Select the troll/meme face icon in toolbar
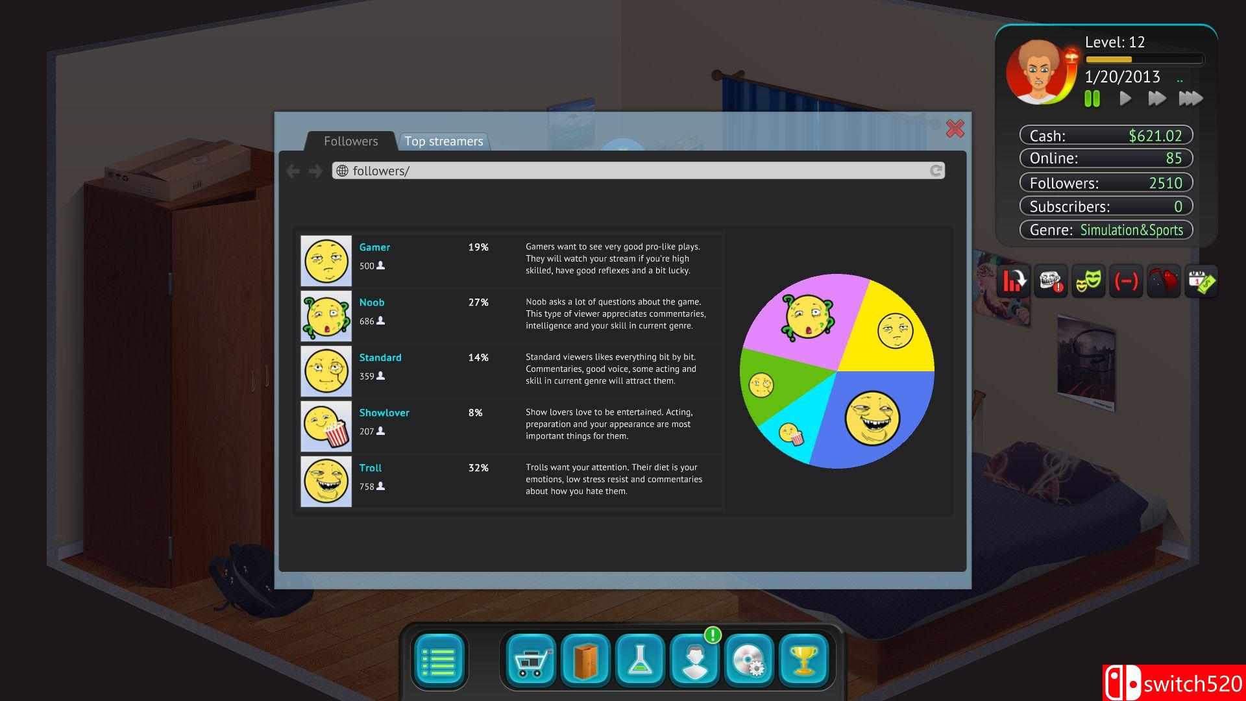Viewport: 1246px width, 701px height. point(1052,282)
